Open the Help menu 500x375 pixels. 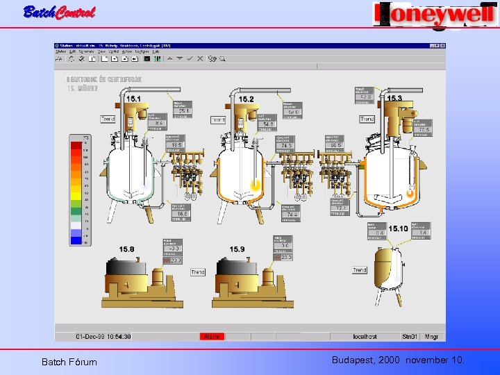point(156,51)
